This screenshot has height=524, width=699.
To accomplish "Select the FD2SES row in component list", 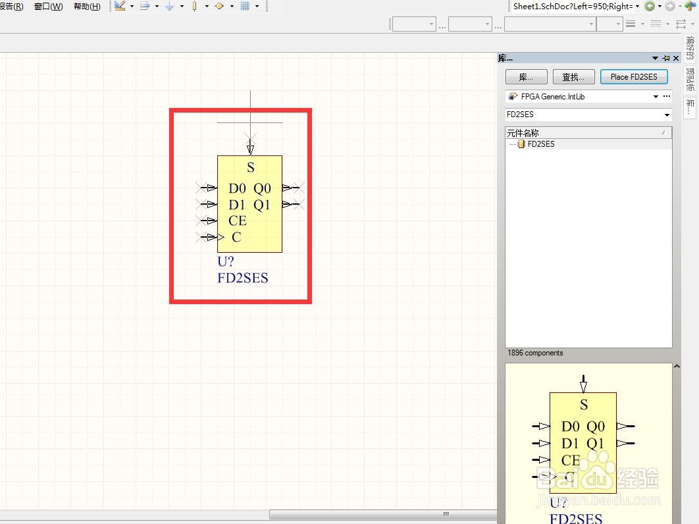I will 588,144.
